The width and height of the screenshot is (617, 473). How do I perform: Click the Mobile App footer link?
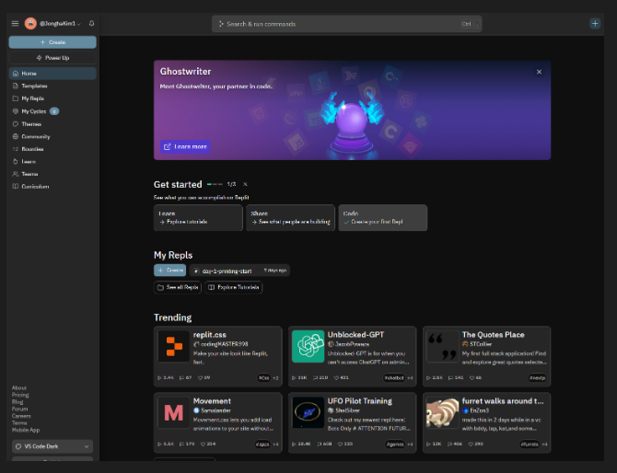(x=26, y=430)
